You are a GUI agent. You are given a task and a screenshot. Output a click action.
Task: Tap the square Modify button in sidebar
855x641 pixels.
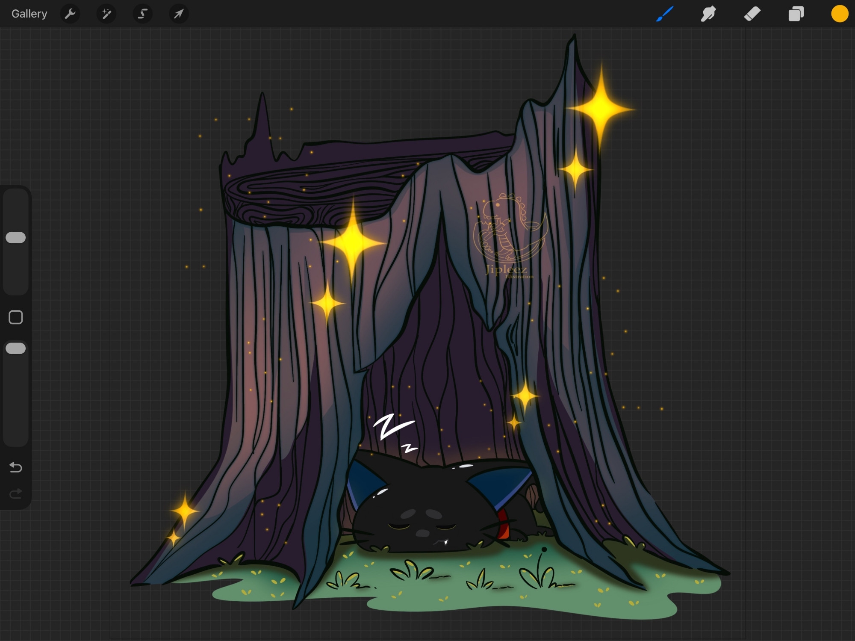click(x=16, y=317)
